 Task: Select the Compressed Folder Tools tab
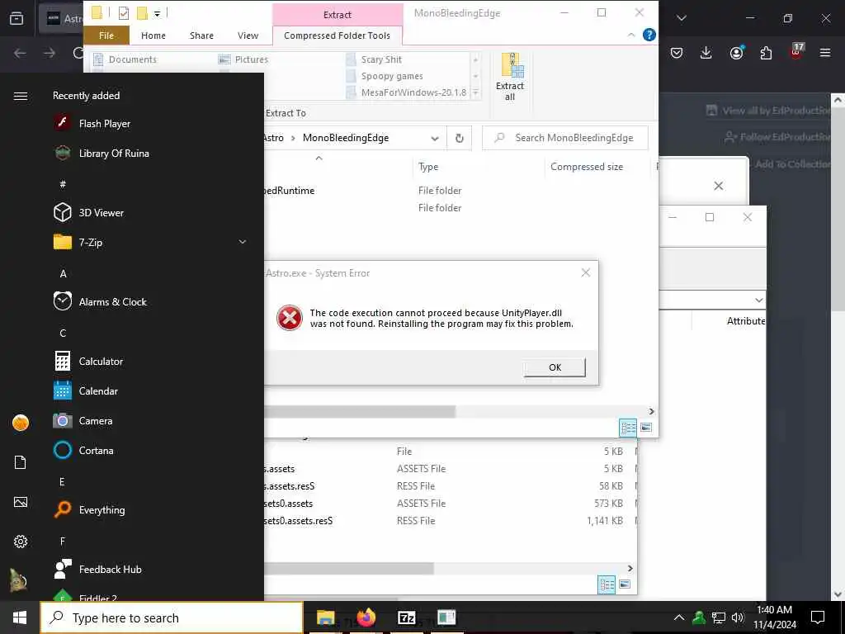click(x=337, y=35)
